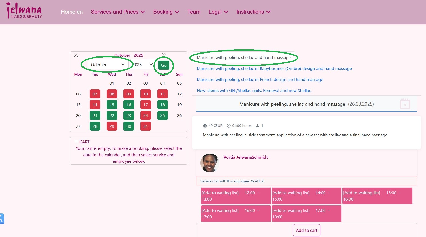Click the Jelwana Nails & Beauty logo

pos(24,11)
